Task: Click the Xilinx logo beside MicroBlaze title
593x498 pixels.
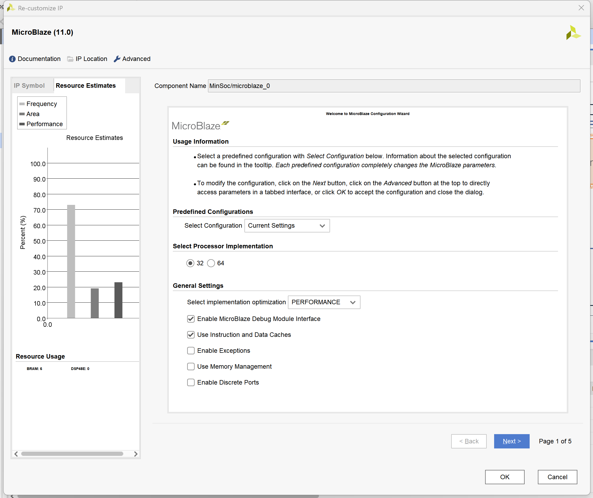Action: [573, 33]
